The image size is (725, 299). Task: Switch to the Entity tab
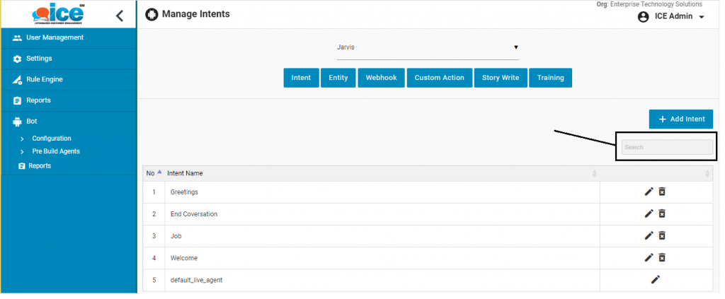(x=338, y=78)
